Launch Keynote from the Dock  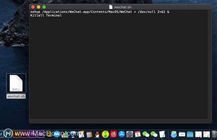pos(73,134)
